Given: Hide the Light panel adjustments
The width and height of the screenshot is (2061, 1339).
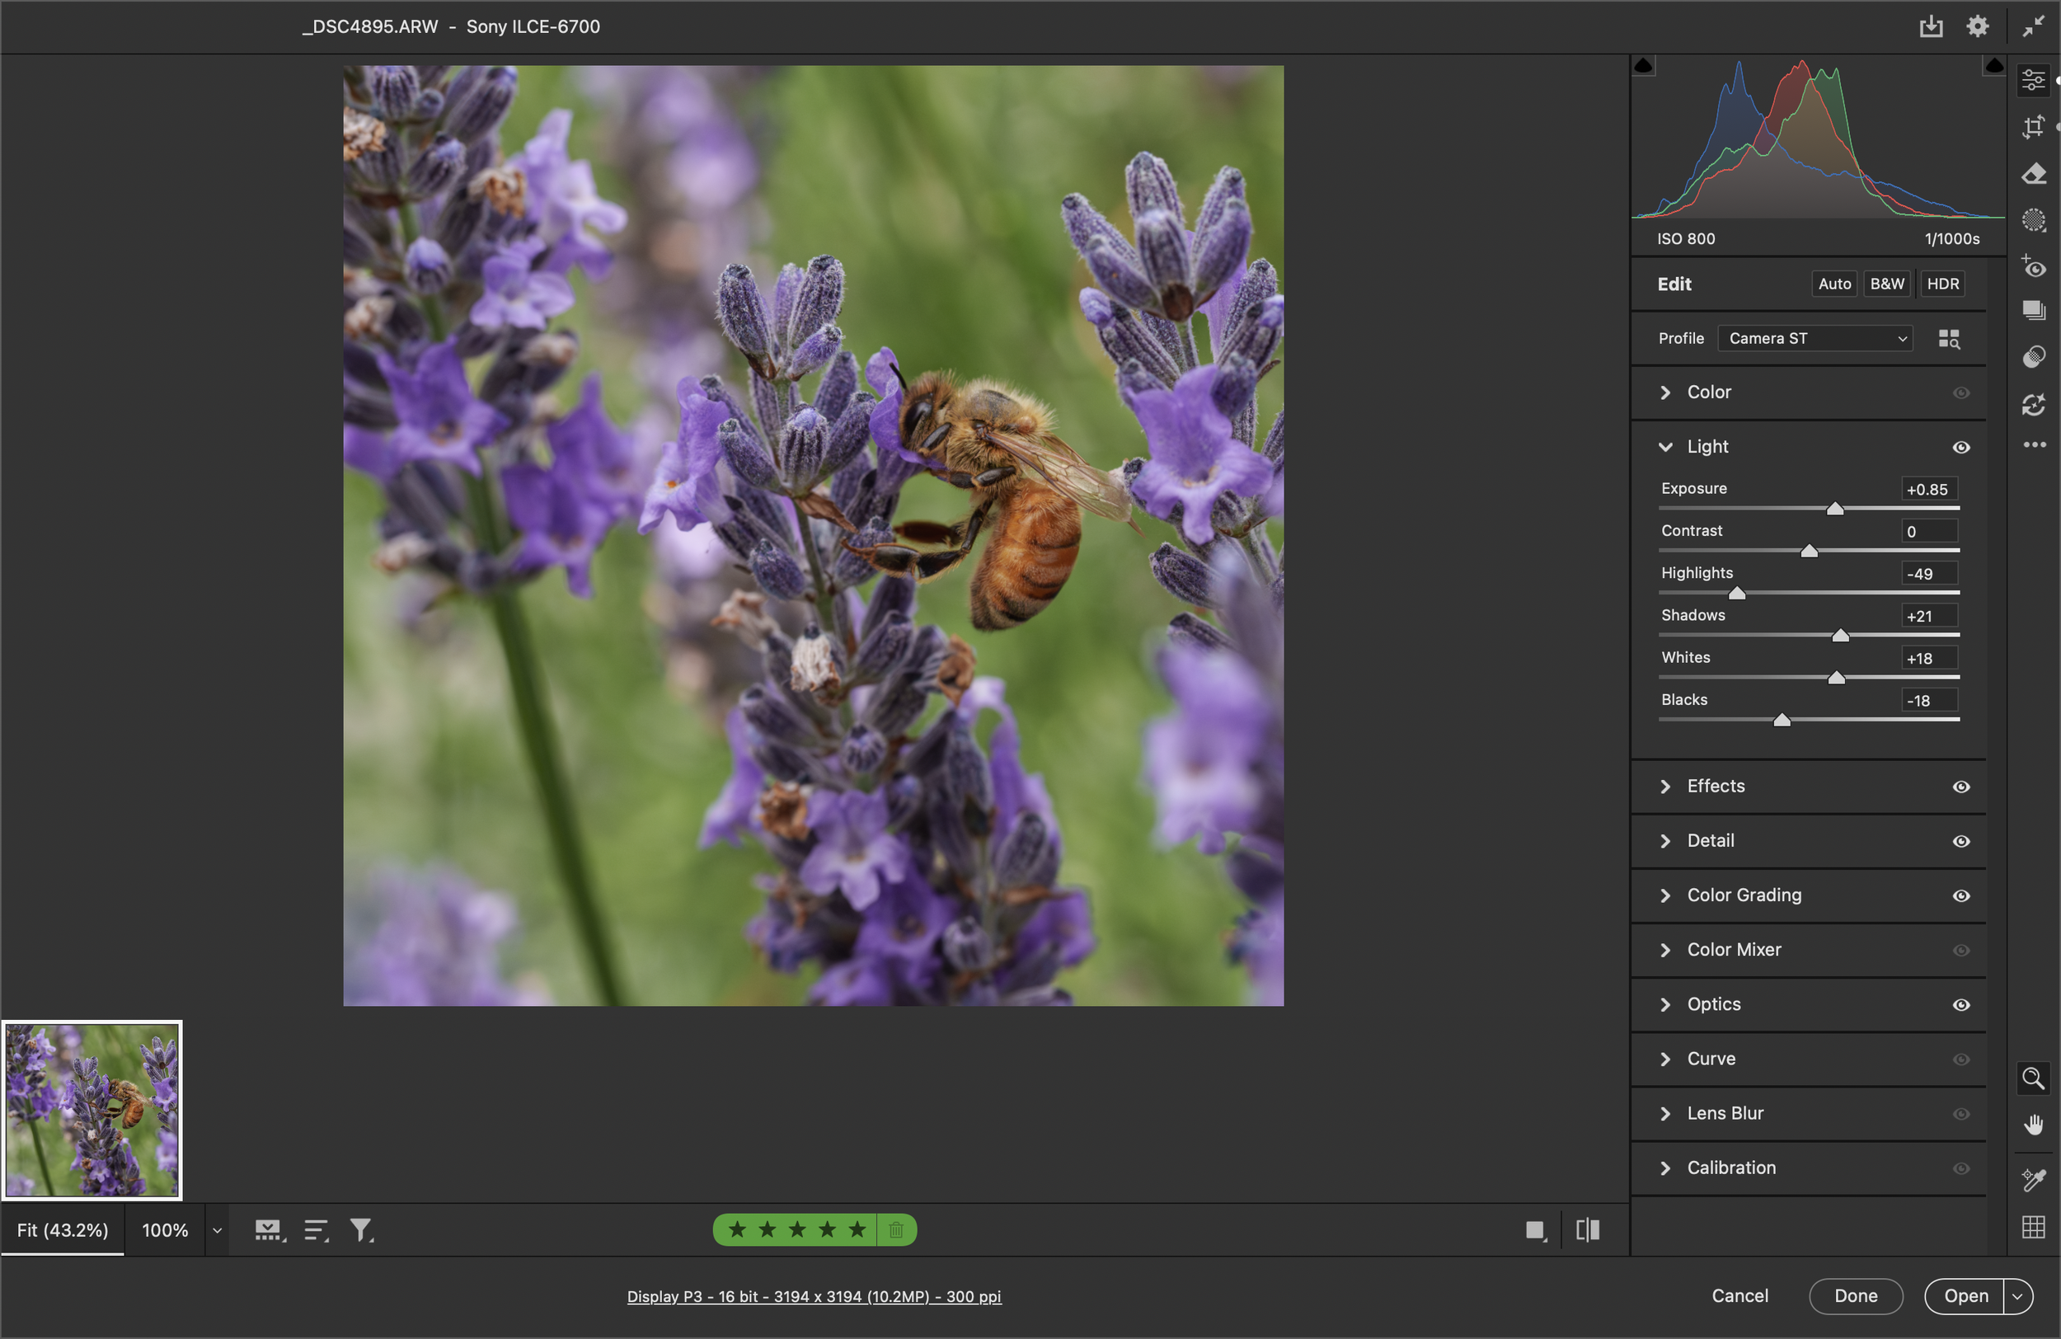Looking at the screenshot, I should coord(1961,447).
